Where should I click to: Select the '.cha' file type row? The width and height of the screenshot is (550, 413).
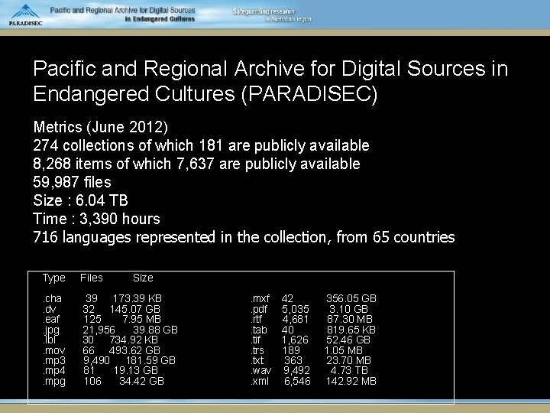pyautogui.click(x=102, y=298)
